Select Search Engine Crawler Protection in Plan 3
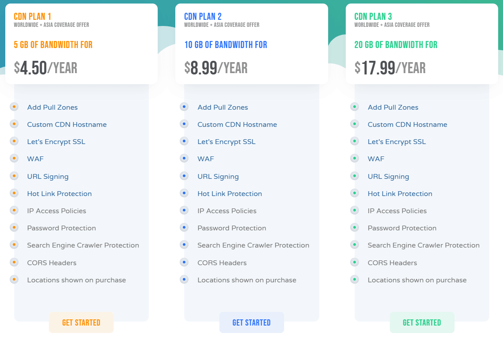 click(x=423, y=245)
